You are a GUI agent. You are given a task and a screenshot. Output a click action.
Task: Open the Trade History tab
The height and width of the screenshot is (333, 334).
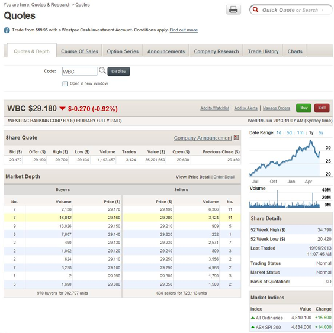[264, 51]
